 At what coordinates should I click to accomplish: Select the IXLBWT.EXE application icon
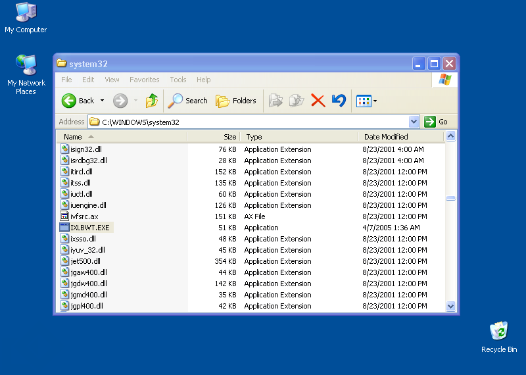[64, 227]
